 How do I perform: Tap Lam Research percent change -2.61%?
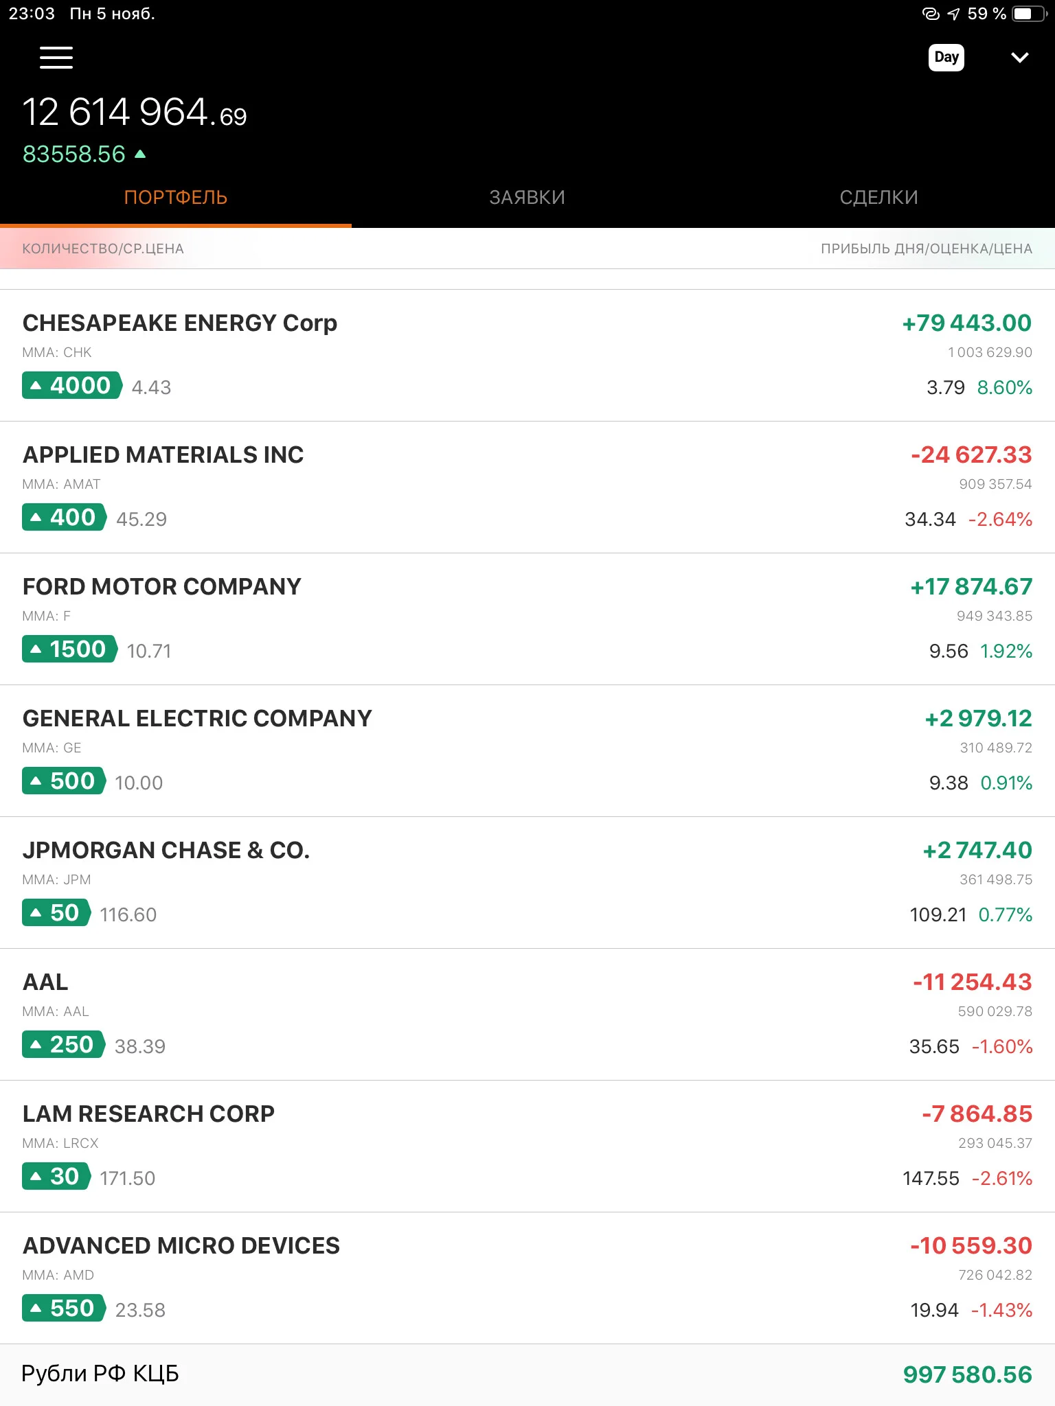(x=1002, y=1178)
